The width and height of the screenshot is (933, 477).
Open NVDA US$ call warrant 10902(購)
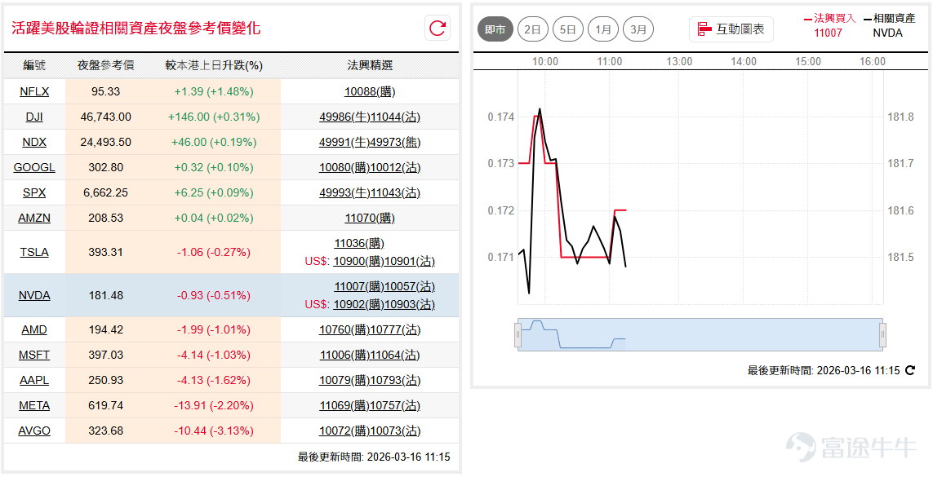click(359, 304)
